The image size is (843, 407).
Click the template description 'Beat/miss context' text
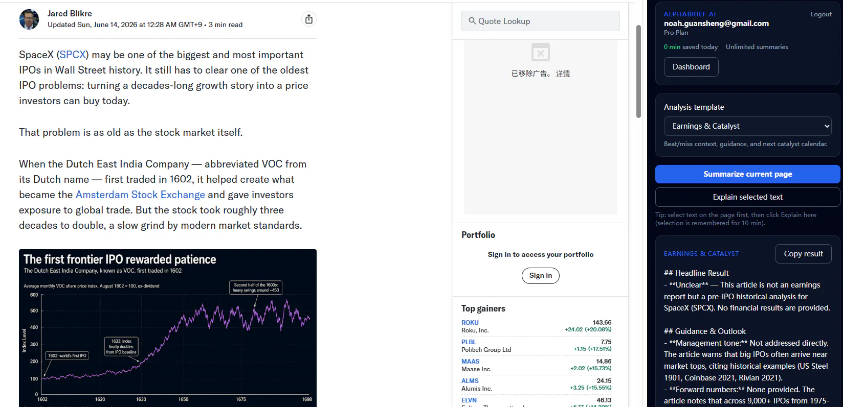[745, 144]
